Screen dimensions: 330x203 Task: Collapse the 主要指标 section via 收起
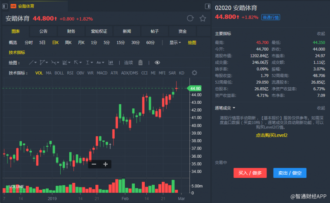pos(321,33)
